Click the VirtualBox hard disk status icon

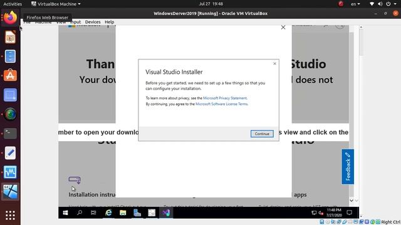[x=322, y=222]
